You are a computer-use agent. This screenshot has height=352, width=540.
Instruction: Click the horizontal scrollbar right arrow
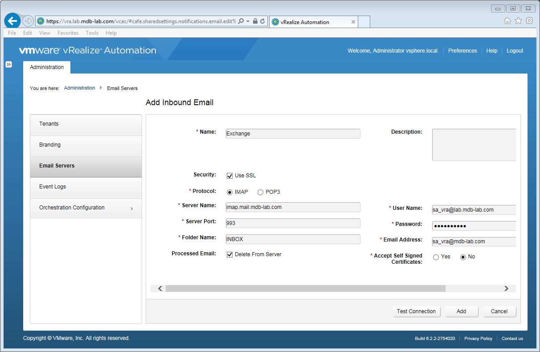coord(506,289)
